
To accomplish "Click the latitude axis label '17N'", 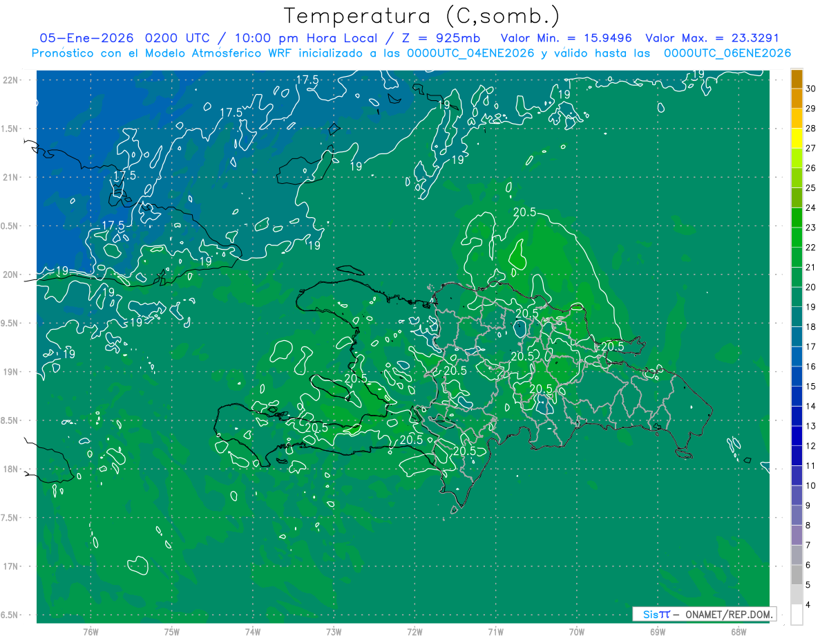I will click(x=11, y=566).
